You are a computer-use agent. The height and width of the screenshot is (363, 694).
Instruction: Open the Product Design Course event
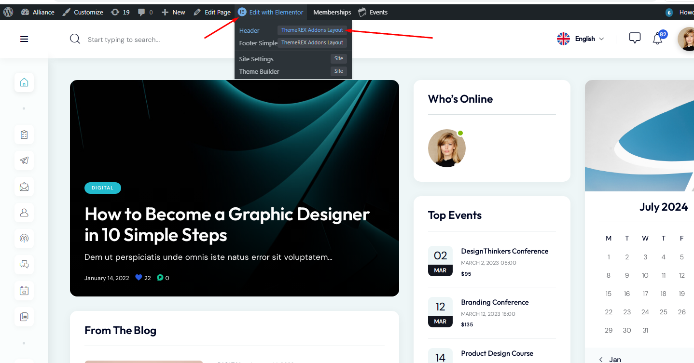tap(497, 353)
